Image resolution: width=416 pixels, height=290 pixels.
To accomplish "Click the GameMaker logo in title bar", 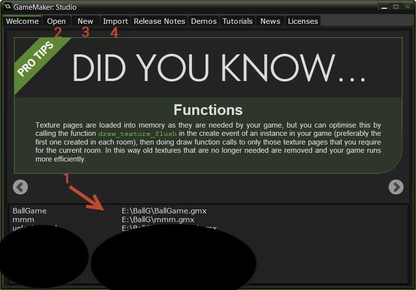I will coord(7,7).
